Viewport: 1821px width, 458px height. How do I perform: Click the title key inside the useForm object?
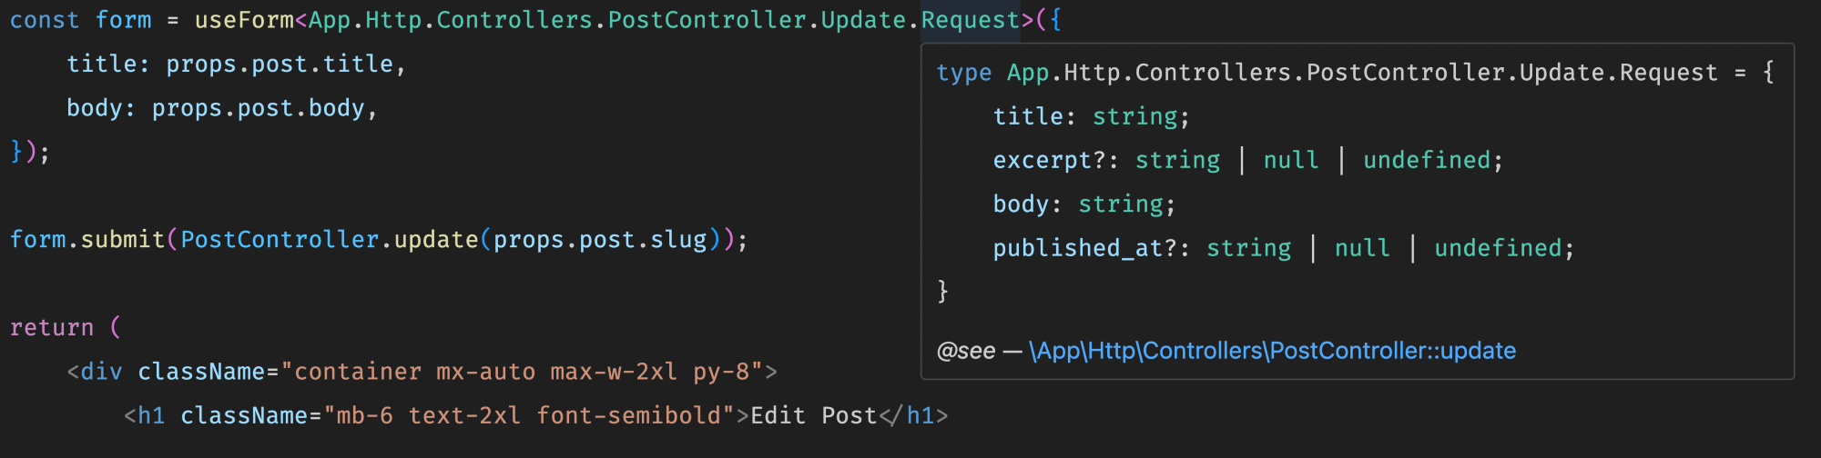pyautogui.click(x=102, y=64)
